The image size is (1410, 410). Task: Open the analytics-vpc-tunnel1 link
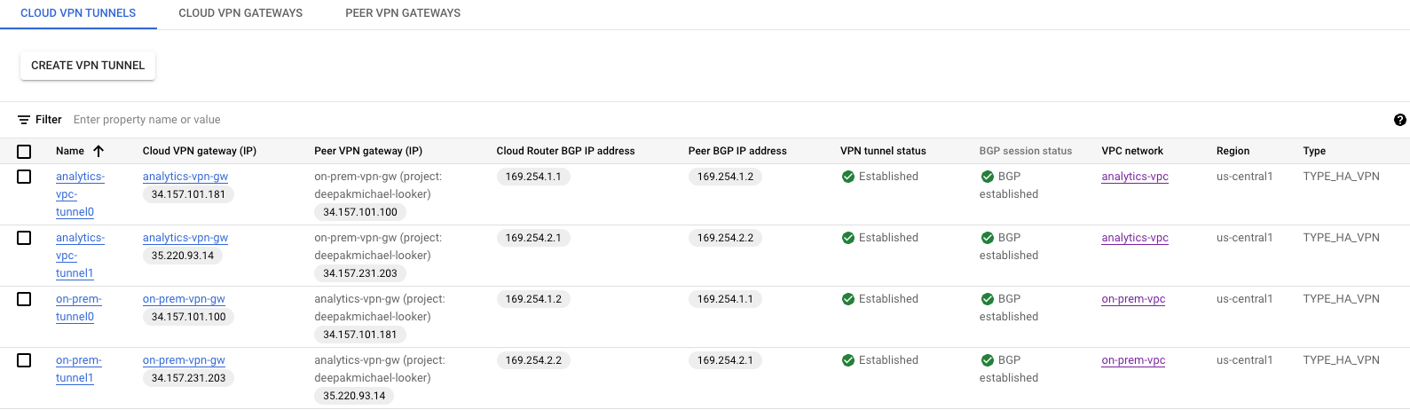79,256
